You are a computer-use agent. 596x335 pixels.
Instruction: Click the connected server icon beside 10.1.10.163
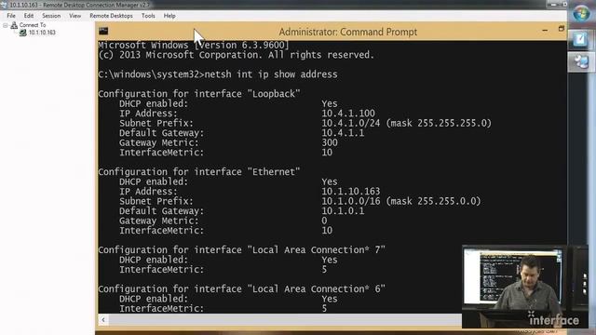(22, 33)
